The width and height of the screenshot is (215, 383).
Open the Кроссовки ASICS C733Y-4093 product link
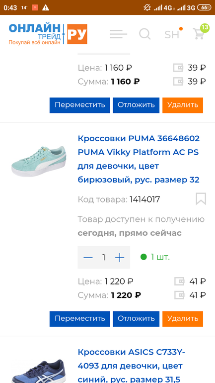tap(132, 366)
